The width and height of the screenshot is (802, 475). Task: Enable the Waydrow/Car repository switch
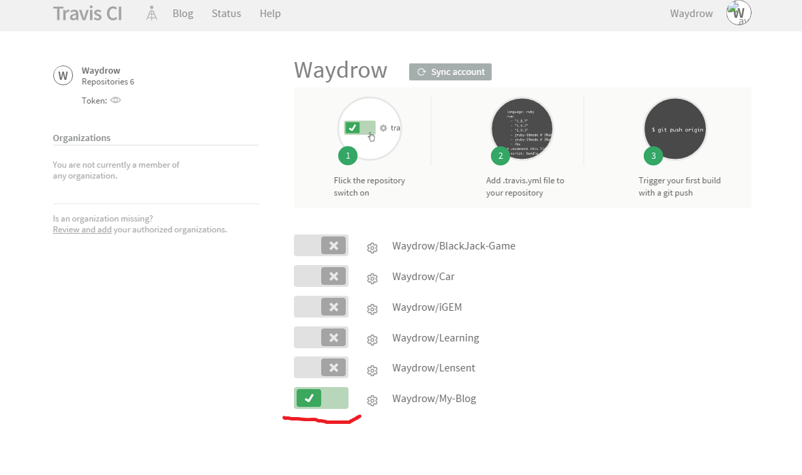click(x=321, y=276)
